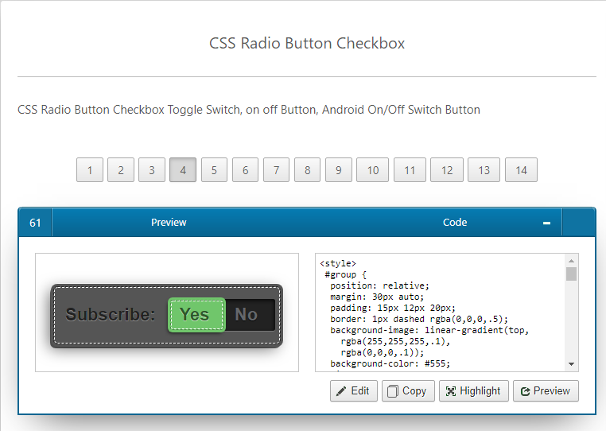Go to page 6 of the examples
This screenshot has width=606, height=431.
pos(245,169)
